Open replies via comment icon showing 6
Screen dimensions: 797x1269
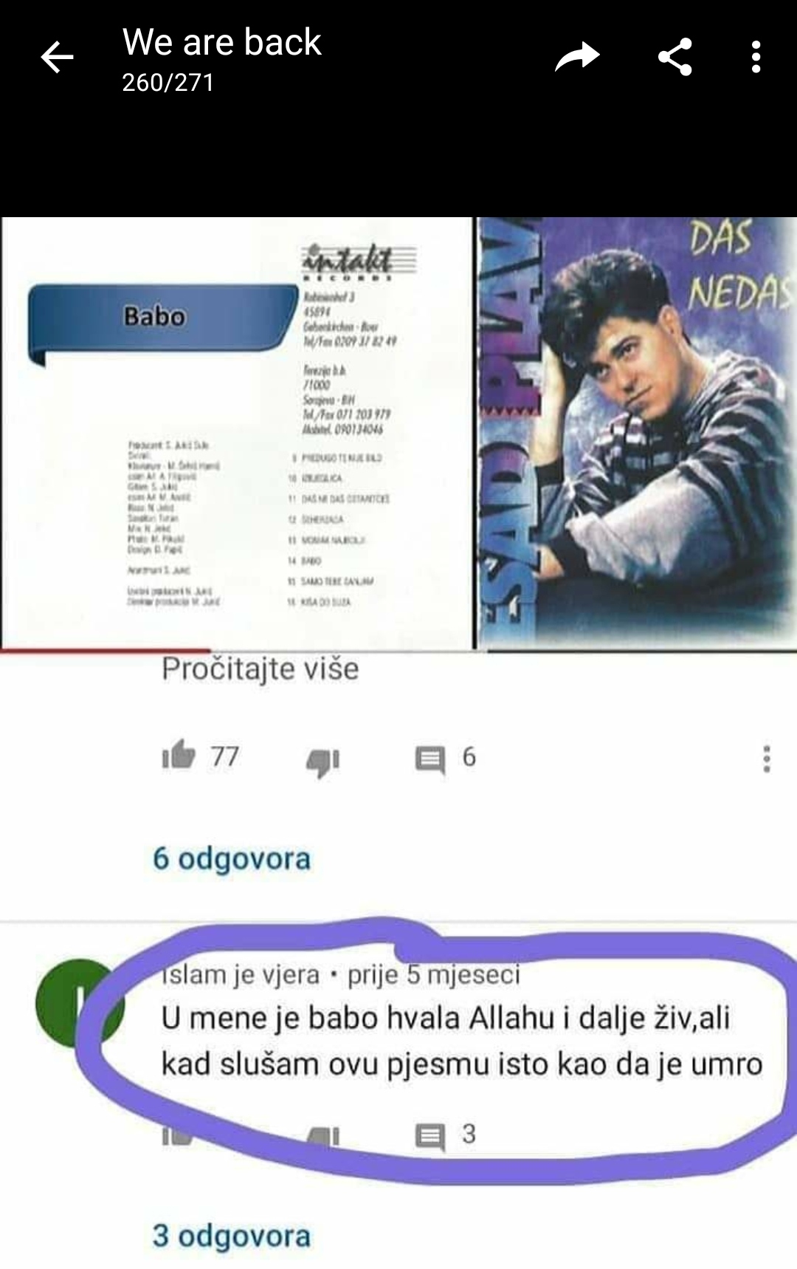point(429,759)
